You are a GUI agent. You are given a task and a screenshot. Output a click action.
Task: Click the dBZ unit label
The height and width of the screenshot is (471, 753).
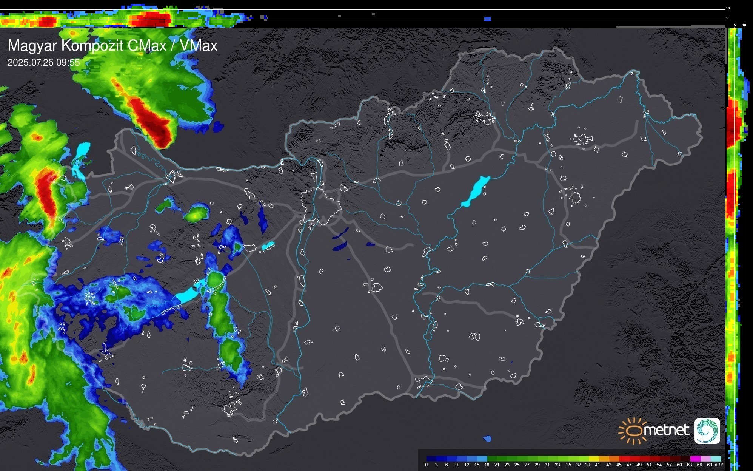click(719, 465)
